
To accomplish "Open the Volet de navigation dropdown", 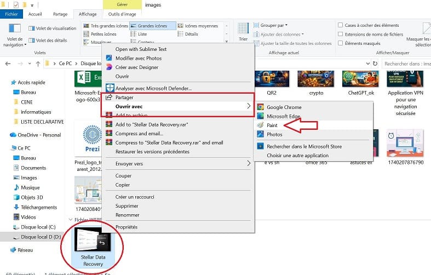I will pyautogui.click(x=15, y=35).
